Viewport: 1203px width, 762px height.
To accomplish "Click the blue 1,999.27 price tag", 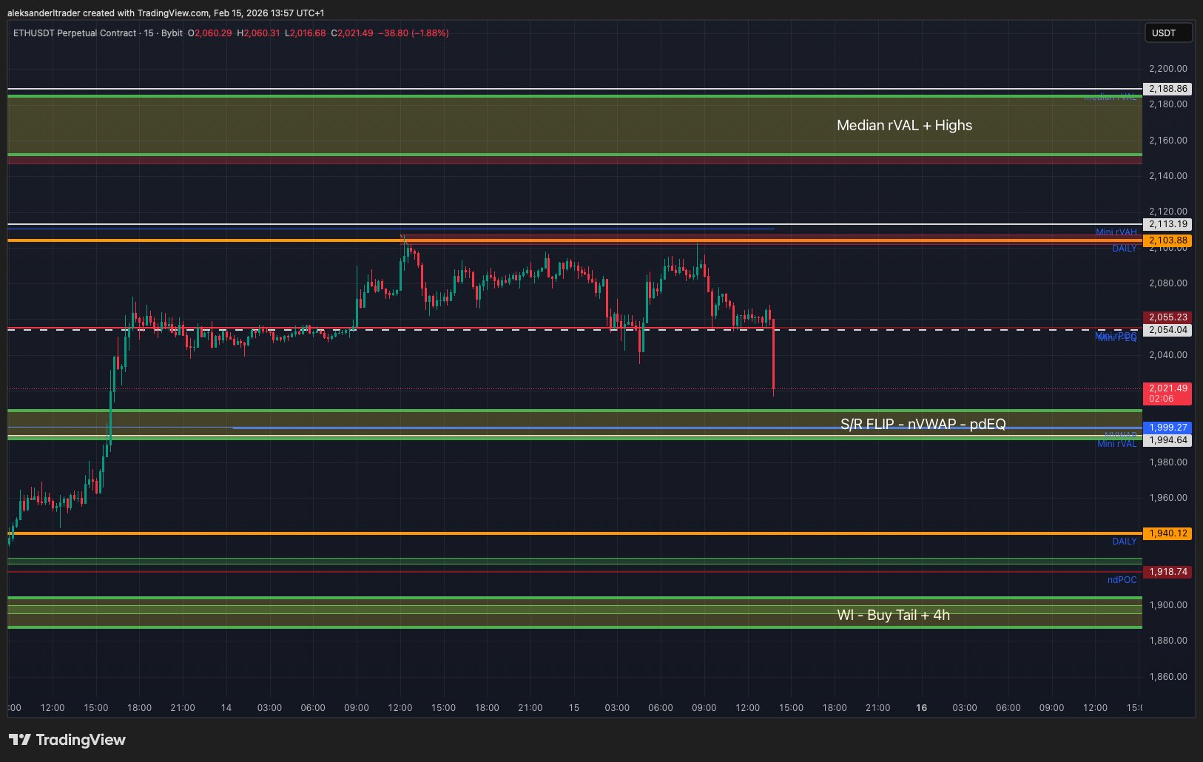I will [x=1167, y=428].
